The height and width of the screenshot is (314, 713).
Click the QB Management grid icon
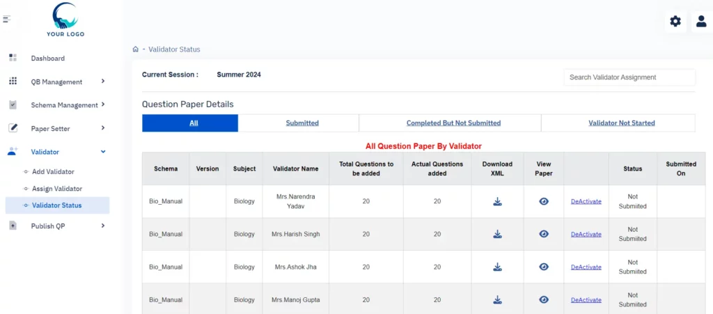[x=13, y=81]
